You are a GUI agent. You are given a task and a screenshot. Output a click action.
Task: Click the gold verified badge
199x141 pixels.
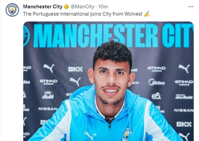(x=66, y=7)
